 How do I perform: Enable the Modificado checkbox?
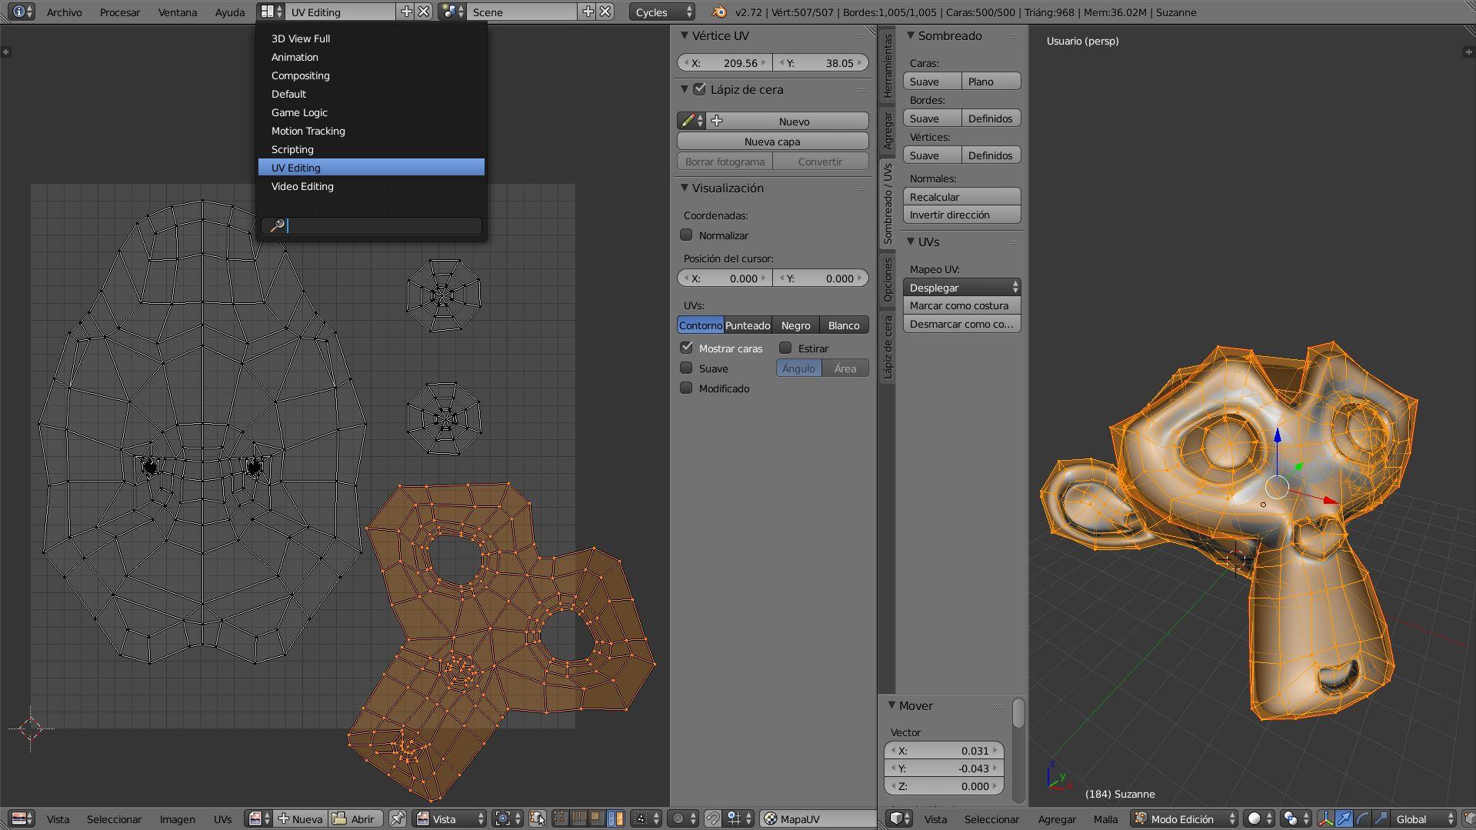[x=686, y=388]
